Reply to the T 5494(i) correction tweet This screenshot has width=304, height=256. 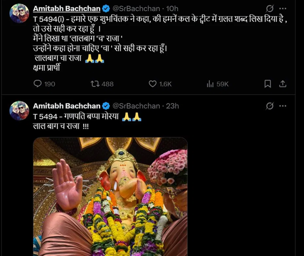coord(38,84)
